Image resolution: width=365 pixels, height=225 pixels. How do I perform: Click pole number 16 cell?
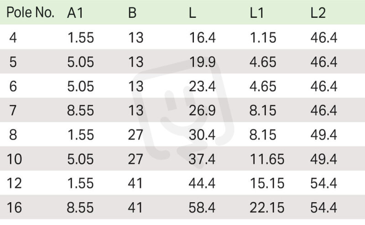(14, 208)
